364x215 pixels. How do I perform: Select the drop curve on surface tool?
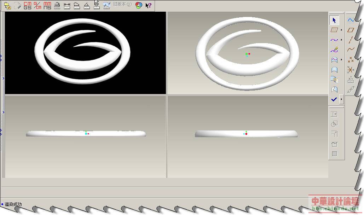[334, 60]
